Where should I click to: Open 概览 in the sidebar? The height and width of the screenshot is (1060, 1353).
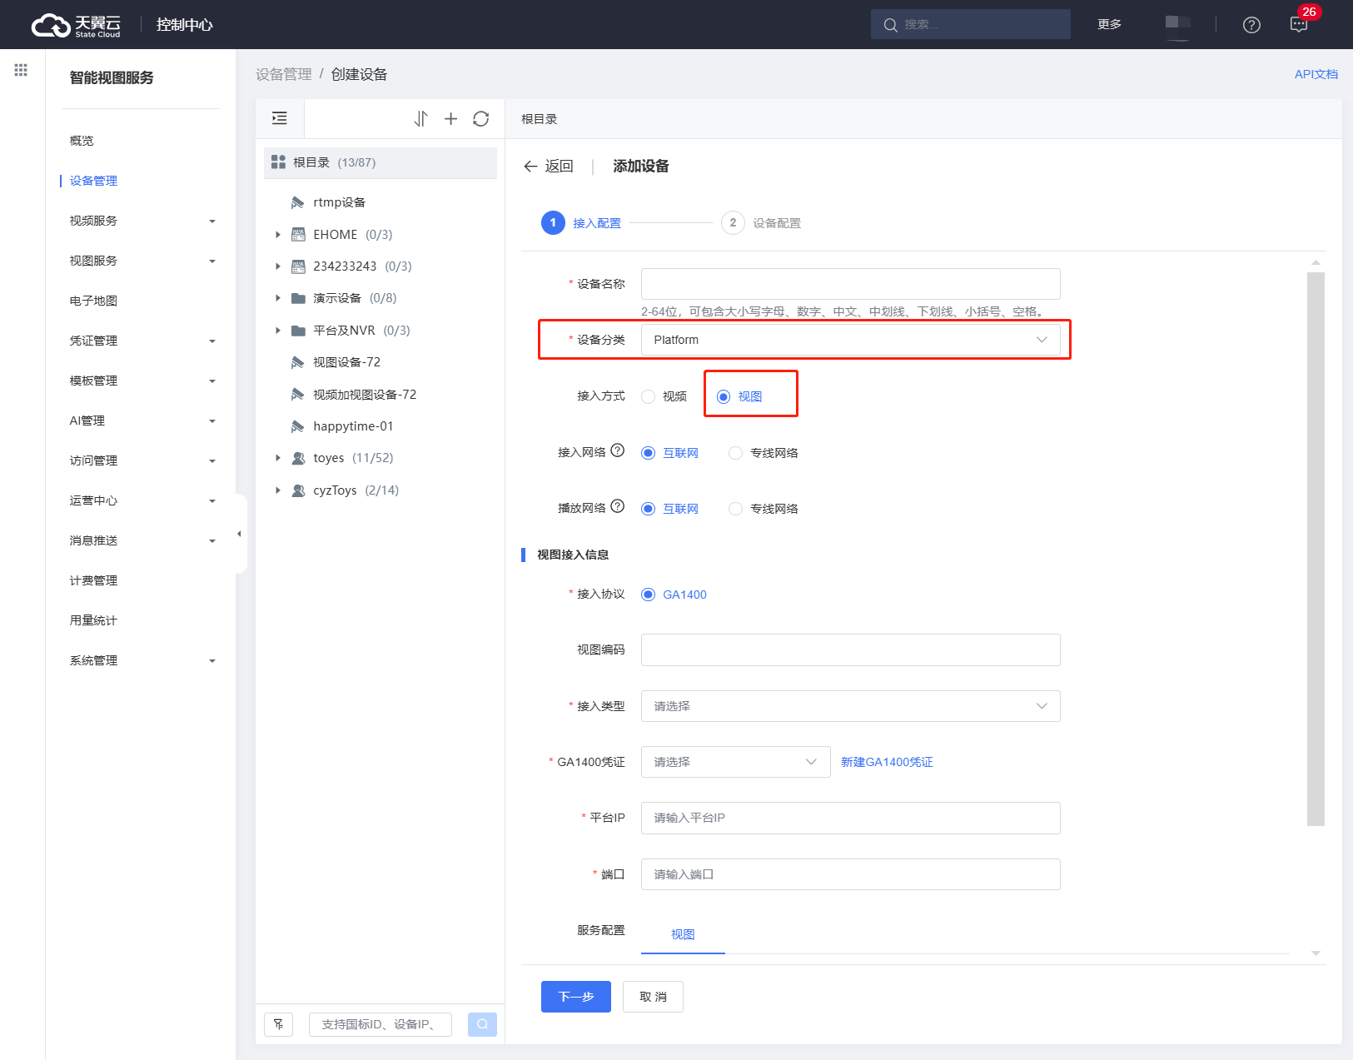coord(82,141)
